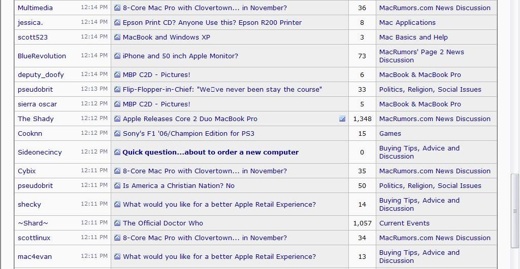Screen dimensions: 520x269
Task: Open the reply count 1,057 link
Action: coord(362,223)
